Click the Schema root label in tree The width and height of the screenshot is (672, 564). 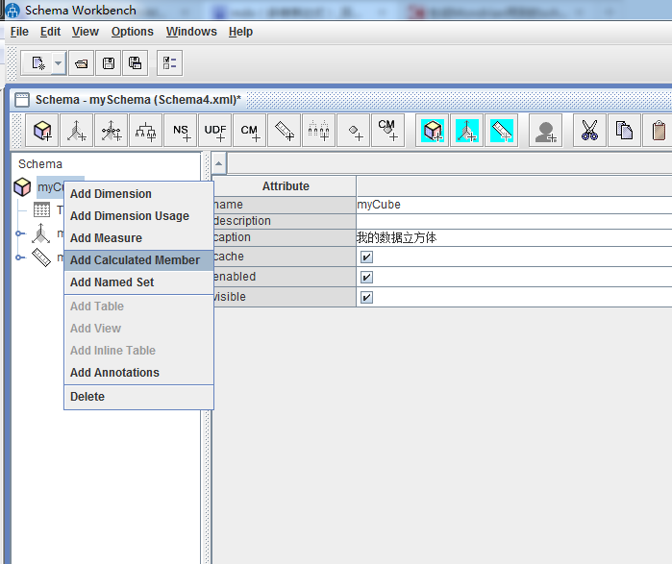pyautogui.click(x=40, y=164)
